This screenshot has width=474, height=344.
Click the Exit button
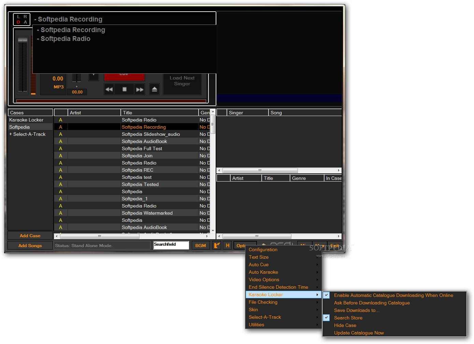pos(334,245)
